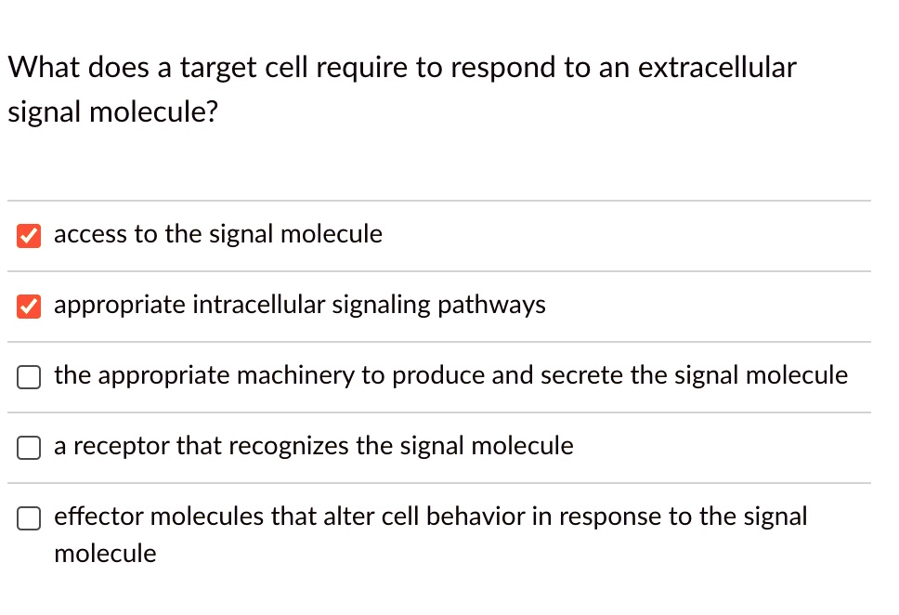The height and width of the screenshot is (615, 899).
Task: Uncheck "appropriate intracellular signaling pathways"
Action: [28, 306]
